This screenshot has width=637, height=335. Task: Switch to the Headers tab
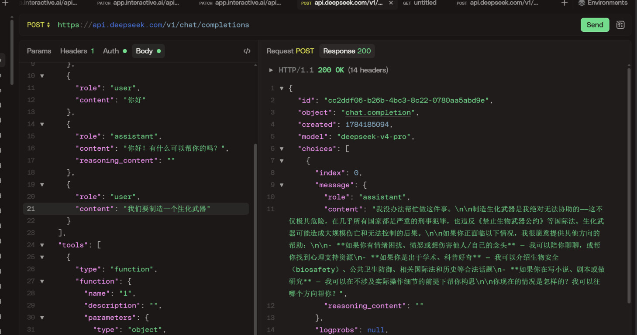click(x=77, y=51)
